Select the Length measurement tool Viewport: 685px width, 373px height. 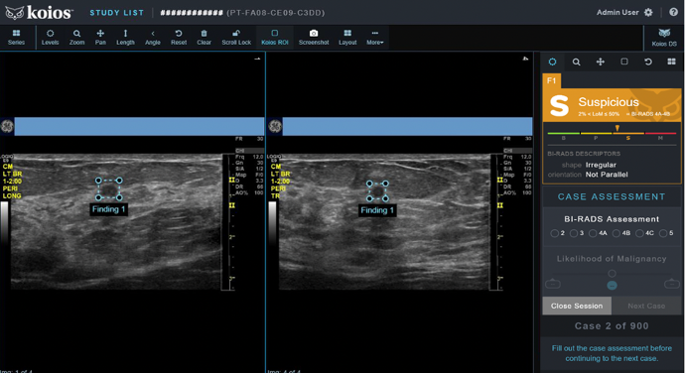pyautogui.click(x=125, y=38)
